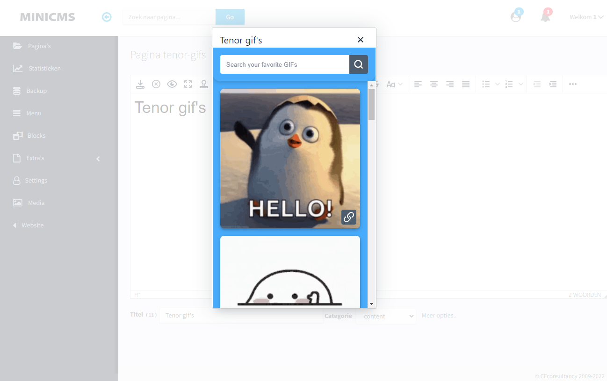Open the Welkom user dropdown
This screenshot has height=381, width=607.
pos(586,17)
